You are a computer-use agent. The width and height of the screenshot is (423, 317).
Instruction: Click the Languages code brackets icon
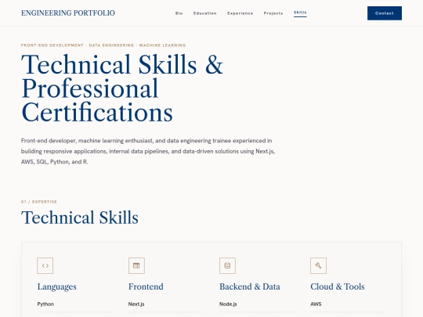point(45,265)
